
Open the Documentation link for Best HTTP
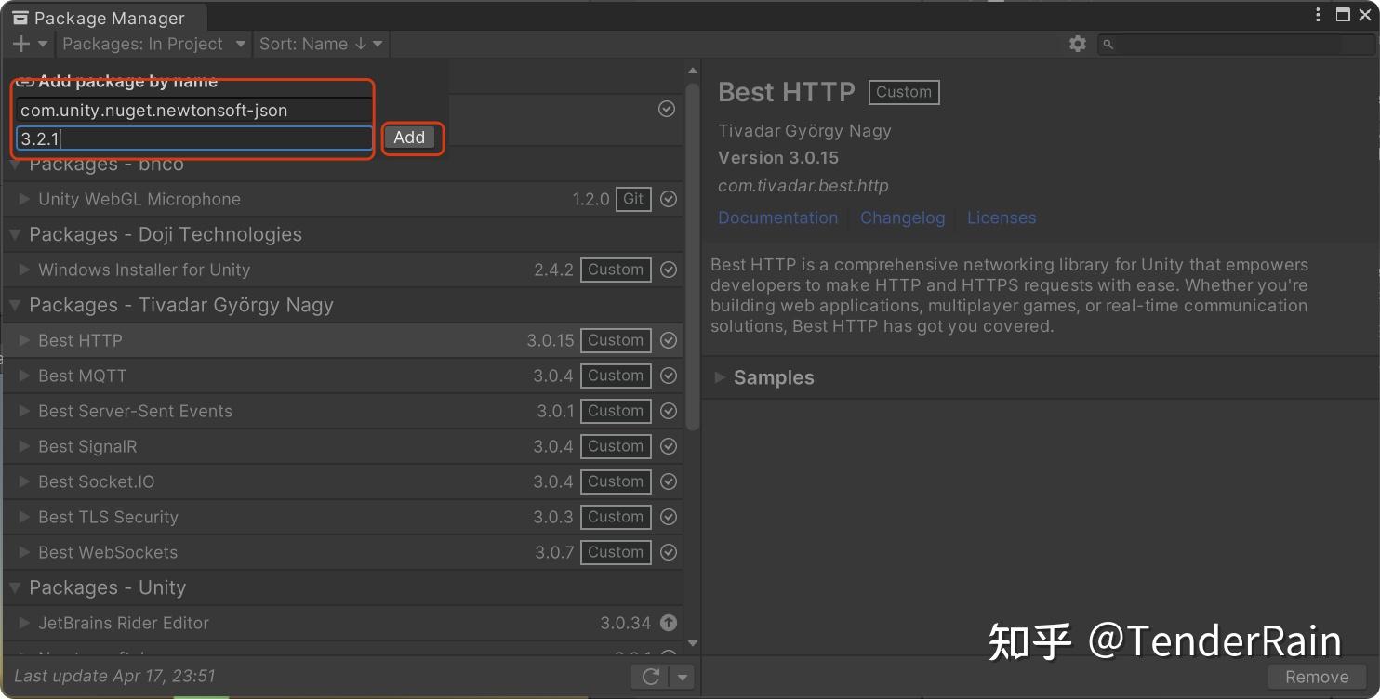[x=777, y=218]
